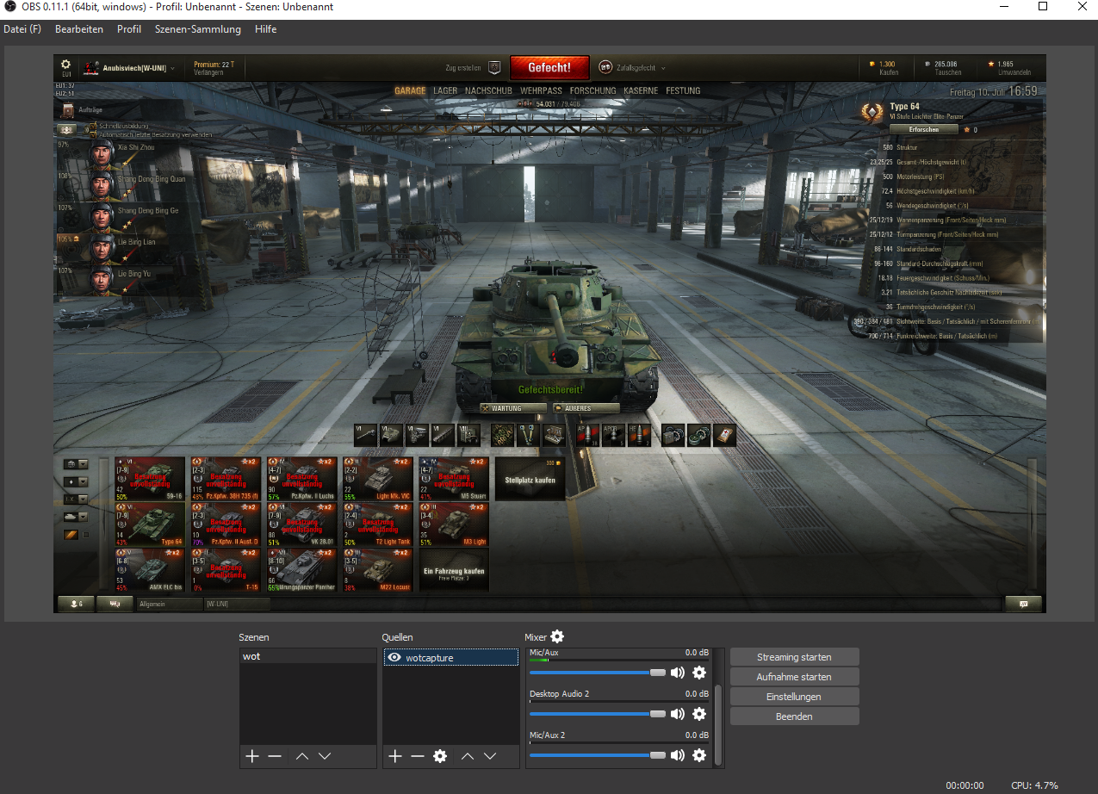Adjust the Mic/Aux volume slider
Viewport: 1098px width, 794px height.
[598, 673]
